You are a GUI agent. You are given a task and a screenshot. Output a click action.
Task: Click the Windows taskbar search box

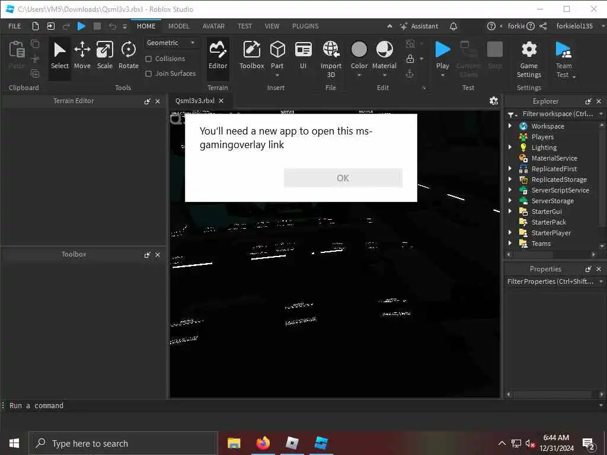click(x=123, y=443)
